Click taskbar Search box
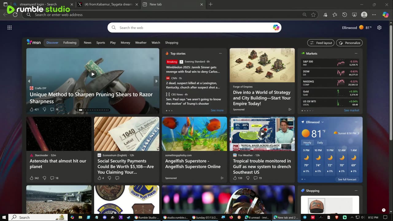The height and width of the screenshot is (221, 393). 38,217
